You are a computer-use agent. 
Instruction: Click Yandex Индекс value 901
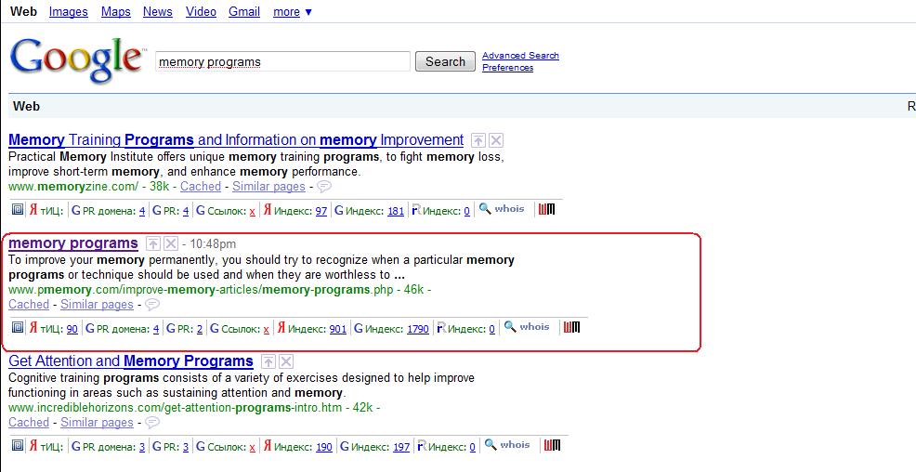[337, 329]
